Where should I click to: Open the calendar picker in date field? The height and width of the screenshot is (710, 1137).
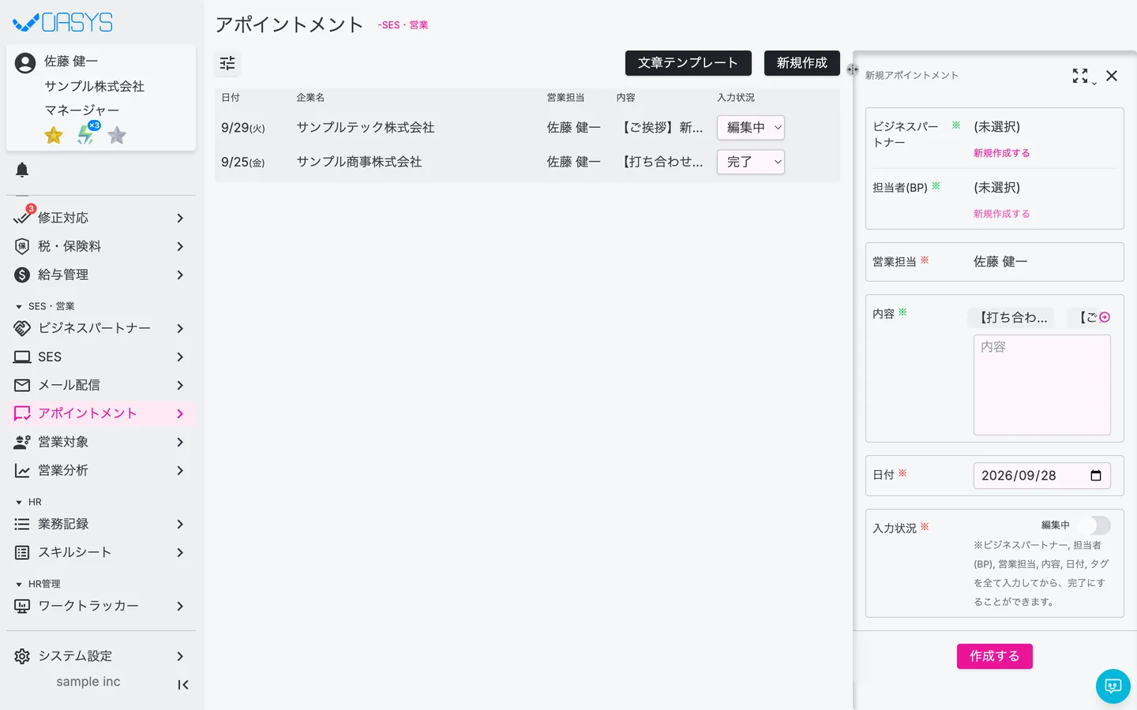click(1096, 476)
